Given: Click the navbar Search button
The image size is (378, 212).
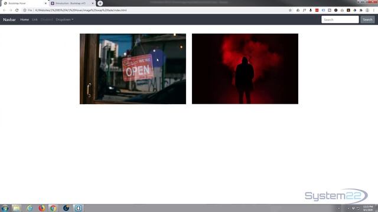Looking at the screenshot, I should pyautogui.click(x=367, y=19).
